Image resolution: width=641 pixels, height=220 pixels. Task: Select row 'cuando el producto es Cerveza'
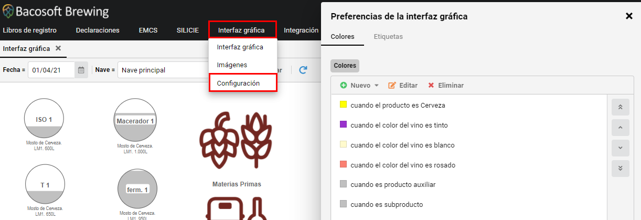point(468,105)
